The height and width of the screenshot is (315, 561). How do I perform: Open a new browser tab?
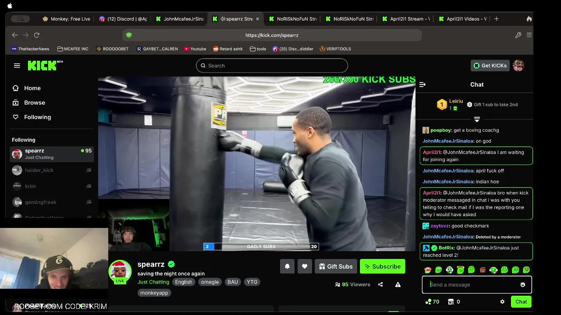pyautogui.click(x=497, y=19)
